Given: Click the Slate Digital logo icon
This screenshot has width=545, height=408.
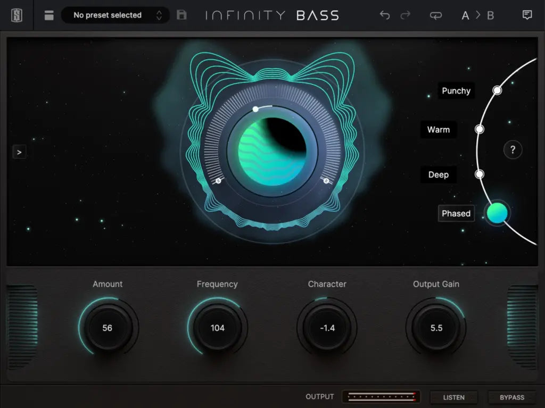Looking at the screenshot, I should pos(16,15).
